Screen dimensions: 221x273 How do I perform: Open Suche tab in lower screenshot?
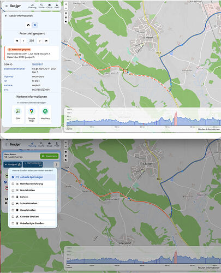[41, 144]
